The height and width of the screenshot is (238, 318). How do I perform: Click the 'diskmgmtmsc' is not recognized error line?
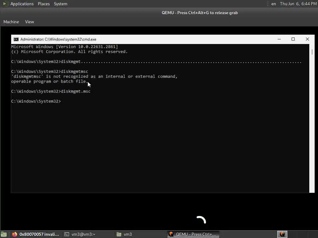94,76
